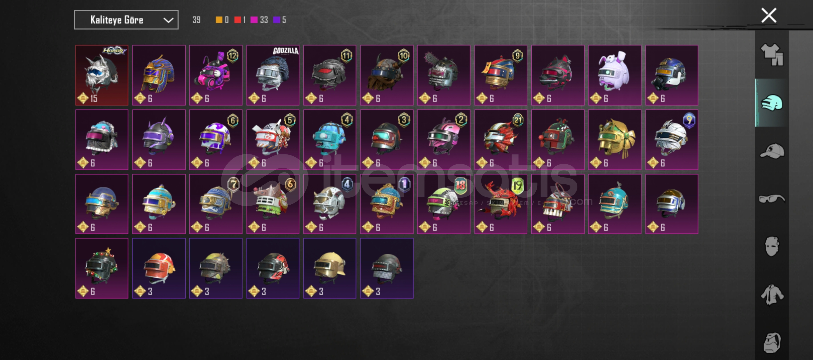The width and height of the screenshot is (813, 360).
Task: Close the inventory with the X icon
Action: (769, 15)
